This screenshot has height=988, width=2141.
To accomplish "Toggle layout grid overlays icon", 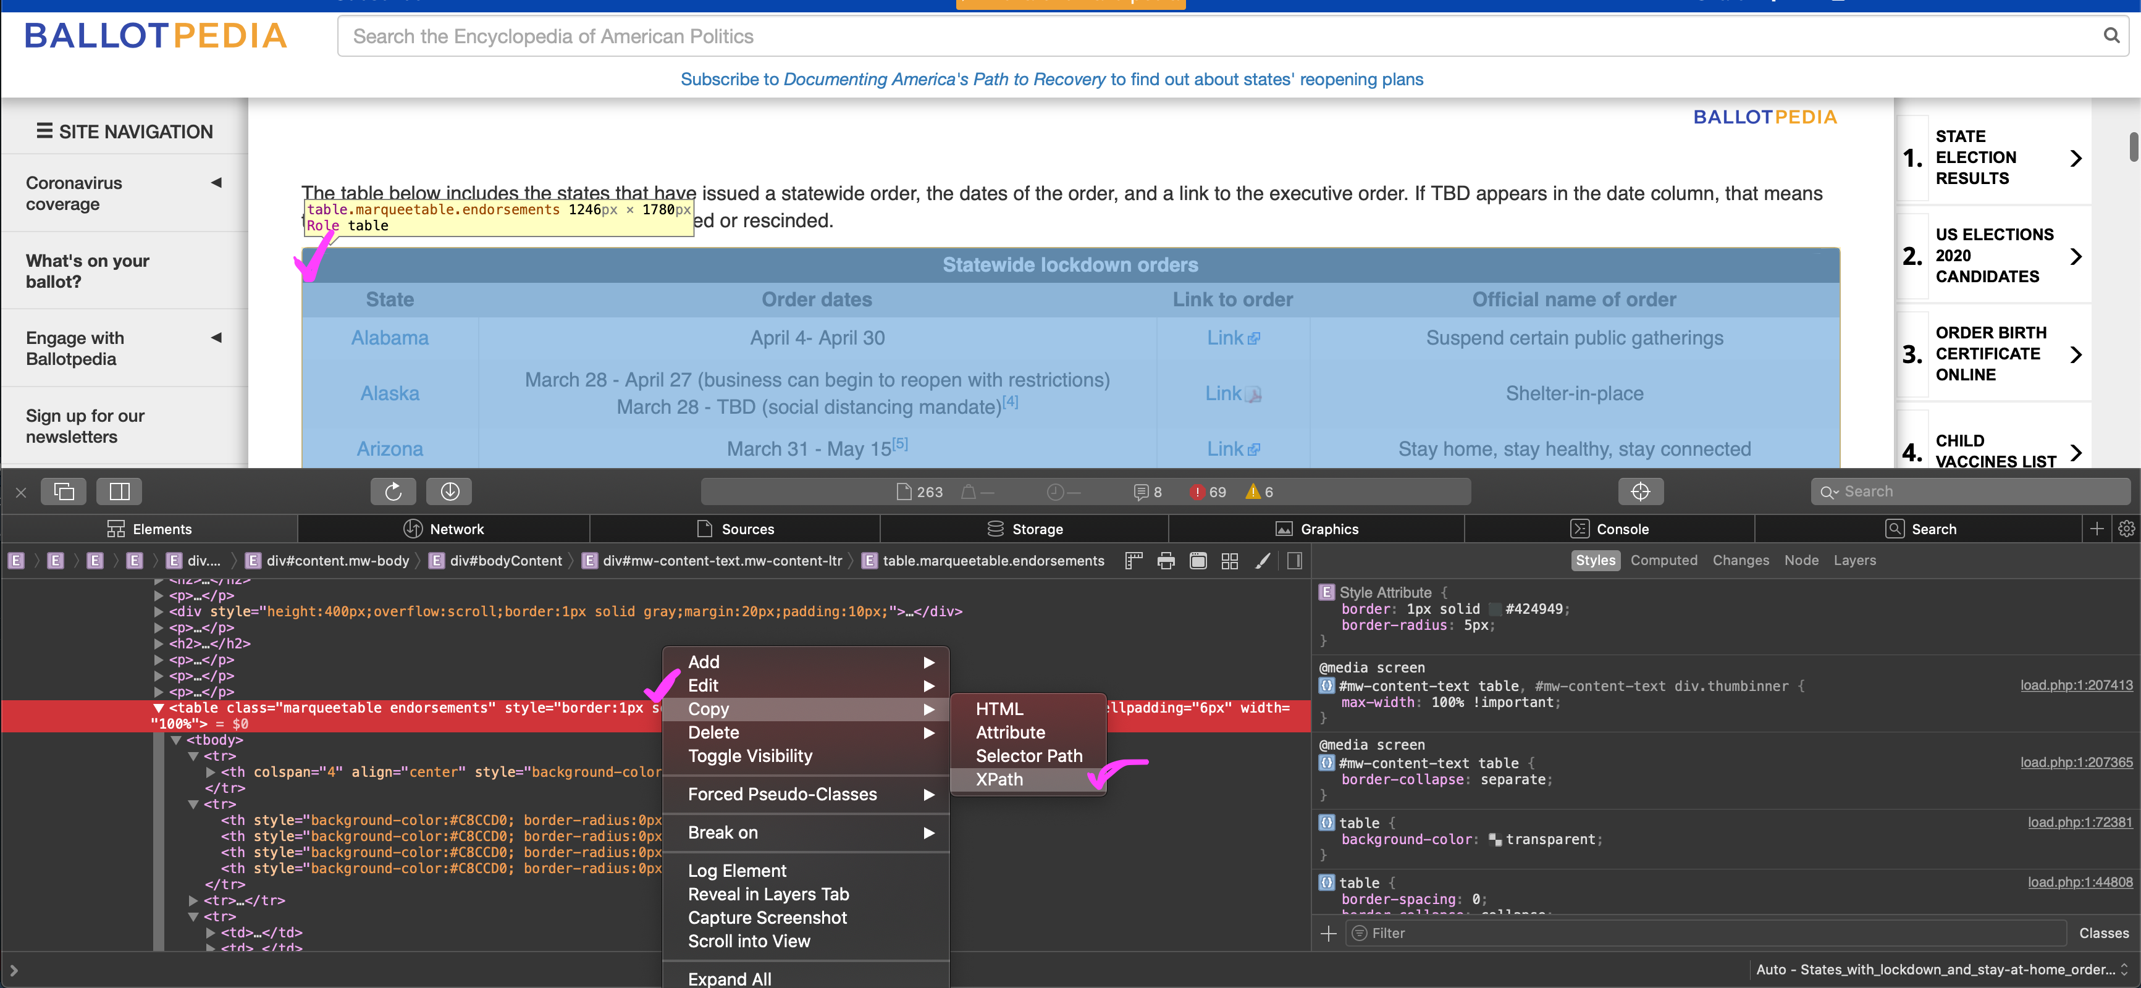I will 1230,561.
